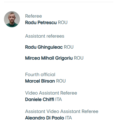Image resolution: width=130 pixels, height=125 pixels.
Task: Click the ROU code beside Mircea Mihail Grigoriu
Action: click(x=79, y=58)
